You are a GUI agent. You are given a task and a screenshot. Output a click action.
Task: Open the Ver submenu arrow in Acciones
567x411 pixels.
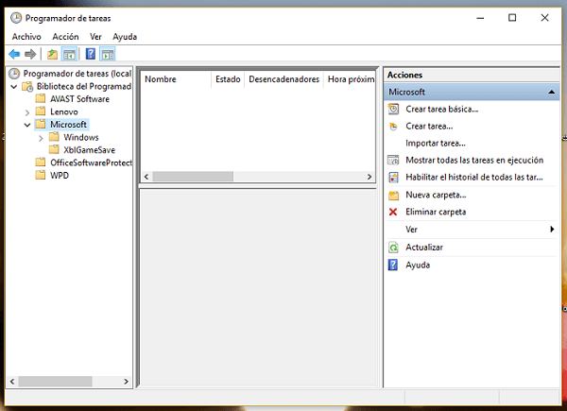[552, 230]
